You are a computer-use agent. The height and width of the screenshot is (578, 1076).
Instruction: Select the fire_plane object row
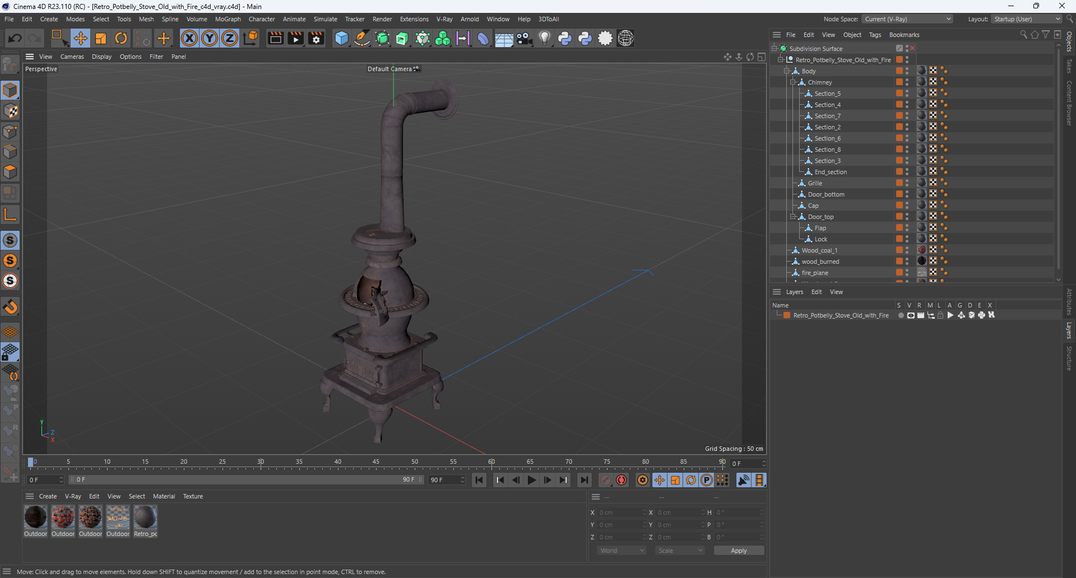click(814, 273)
